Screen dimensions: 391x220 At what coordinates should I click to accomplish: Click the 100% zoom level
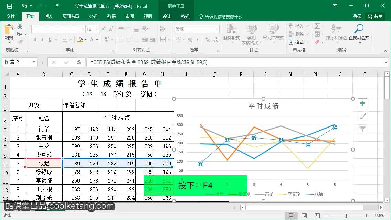click(x=378, y=216)
